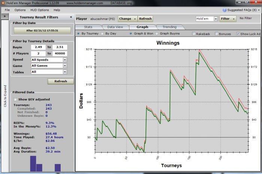The image size is (262, 174).
Task: Click the Hold'em Manager title bar app icon
Action: 3,3
